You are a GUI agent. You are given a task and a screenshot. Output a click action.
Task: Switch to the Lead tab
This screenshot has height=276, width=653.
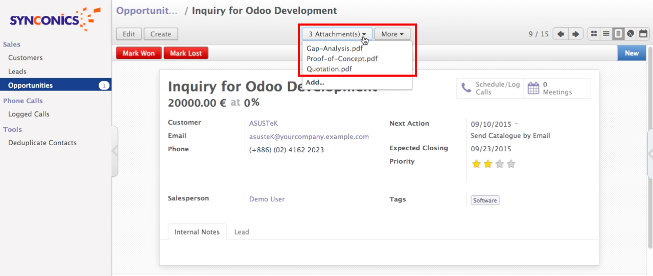pyautogui.click(x=242, y=232)
